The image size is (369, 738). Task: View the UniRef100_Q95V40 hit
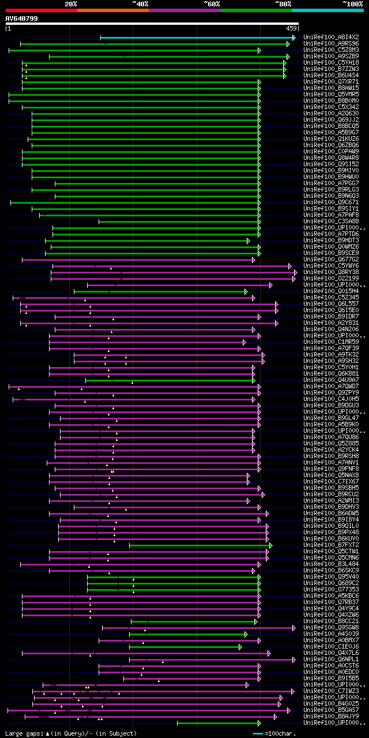pyautogui.click(x=331, y=577)
